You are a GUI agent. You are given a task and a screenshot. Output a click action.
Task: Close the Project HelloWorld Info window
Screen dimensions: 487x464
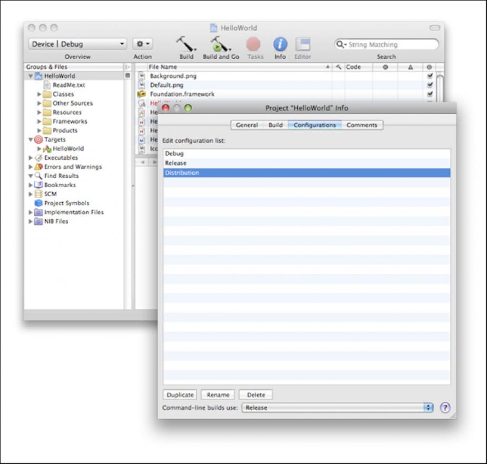coord(166,108)
